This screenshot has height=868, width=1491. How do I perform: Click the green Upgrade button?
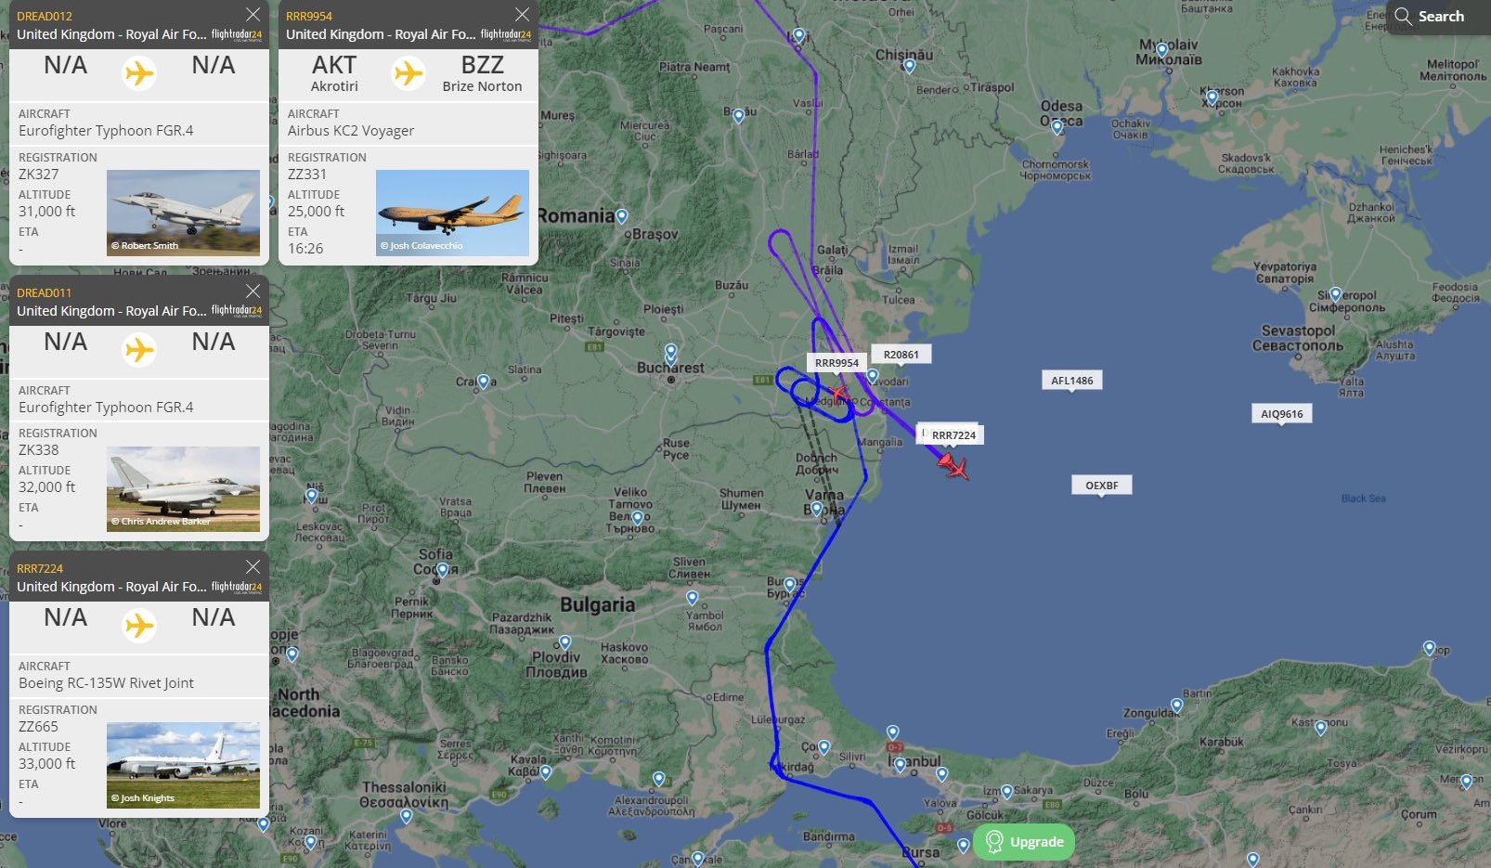coord(1024,842)
